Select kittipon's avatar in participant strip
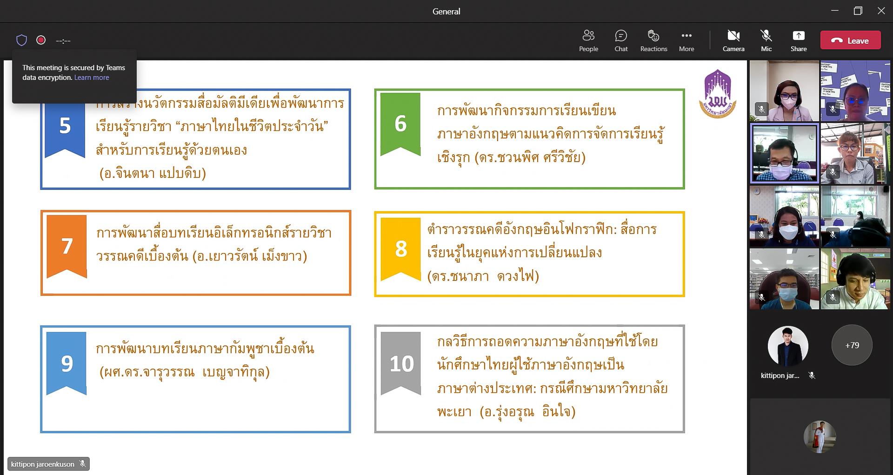 point(788,346)
